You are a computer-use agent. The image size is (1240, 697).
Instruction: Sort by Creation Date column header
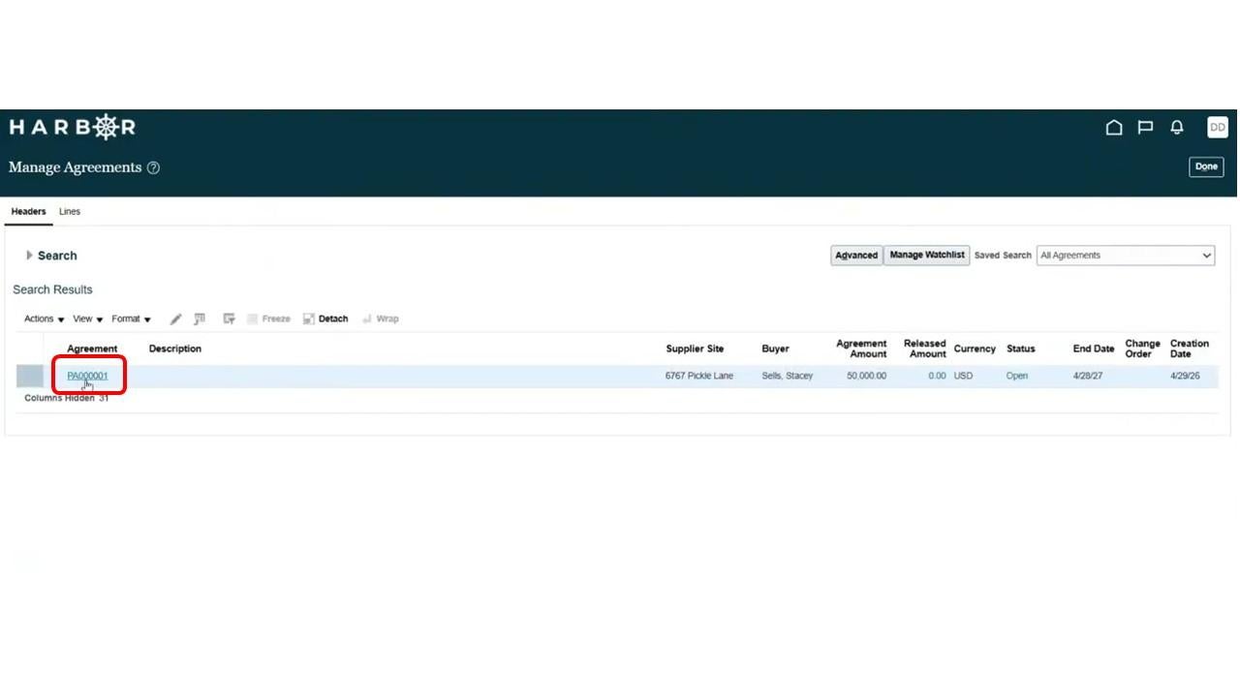coord(1190,348)
